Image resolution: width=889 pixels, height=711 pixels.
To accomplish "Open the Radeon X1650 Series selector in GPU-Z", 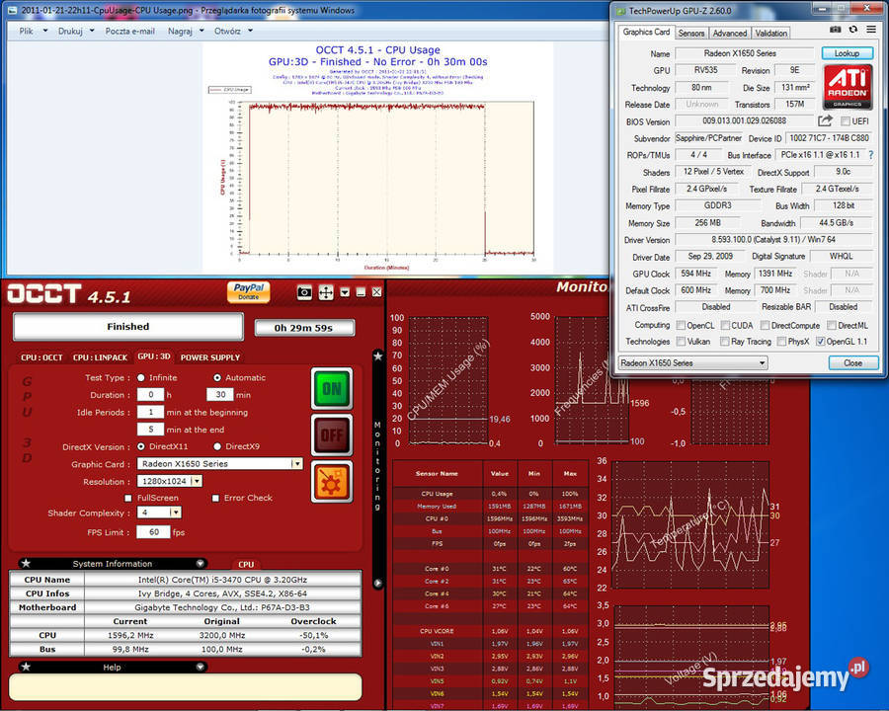I will pos(692,362).
